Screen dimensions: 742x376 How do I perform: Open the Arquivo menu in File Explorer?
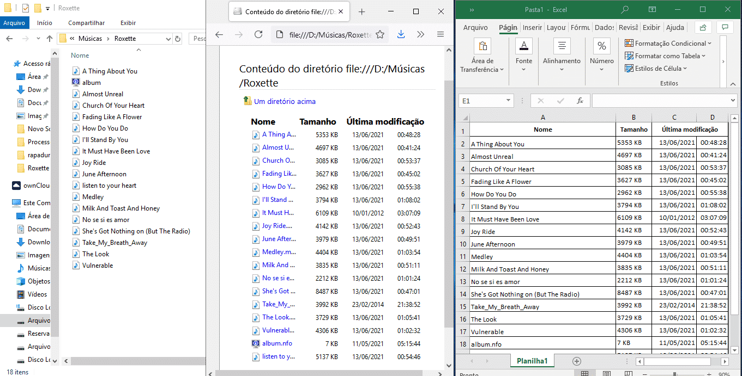(x=14, y=23)
